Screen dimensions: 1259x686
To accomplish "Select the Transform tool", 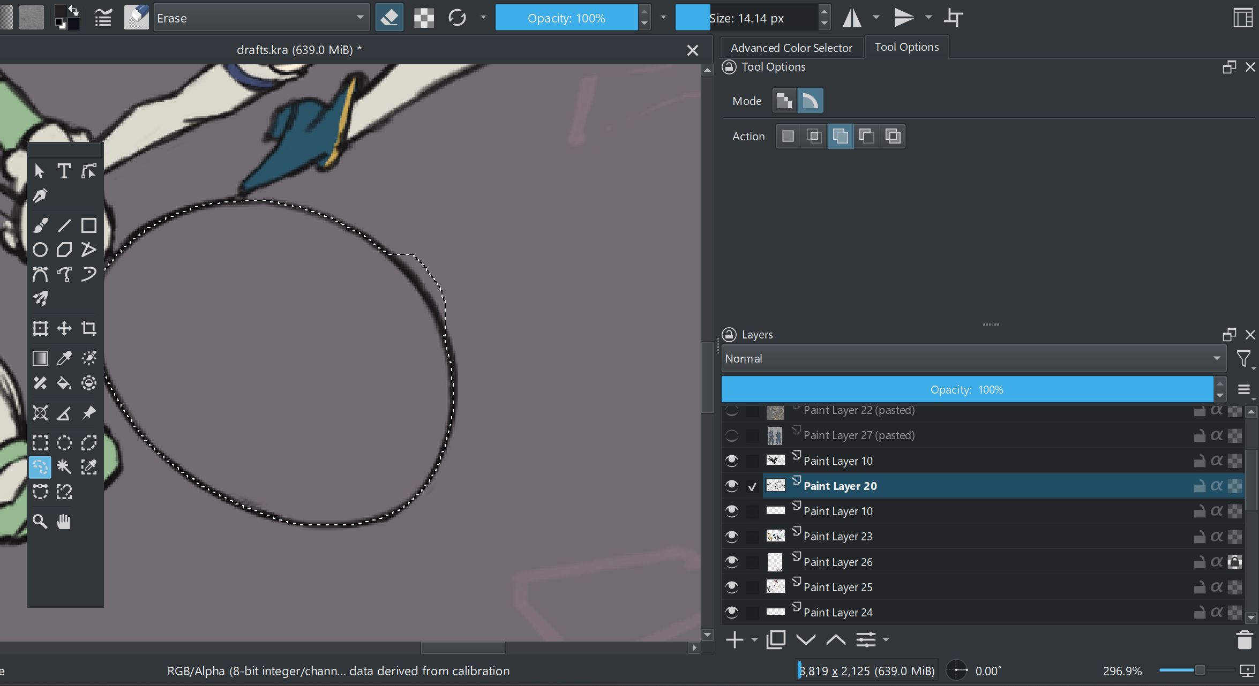I will pyautogui.click(x=40, y=328).
